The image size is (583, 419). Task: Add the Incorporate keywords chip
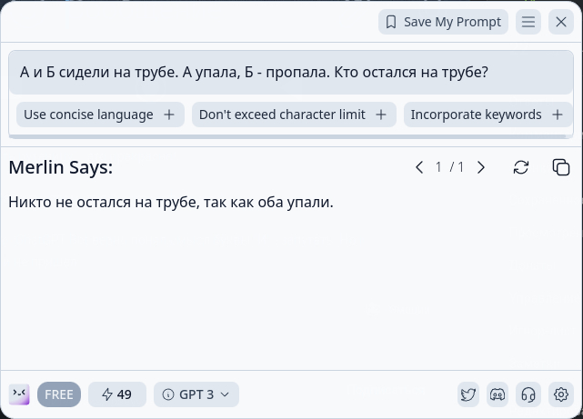(486, 115)
